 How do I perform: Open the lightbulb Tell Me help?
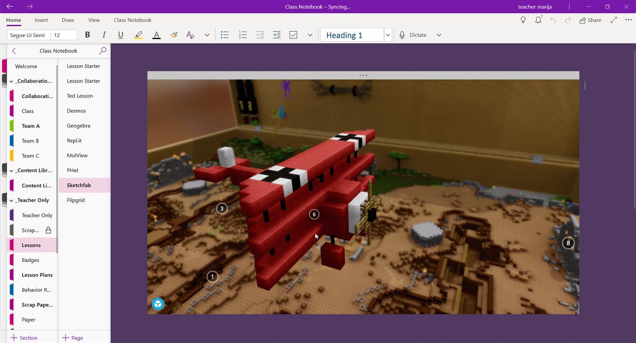524,20
